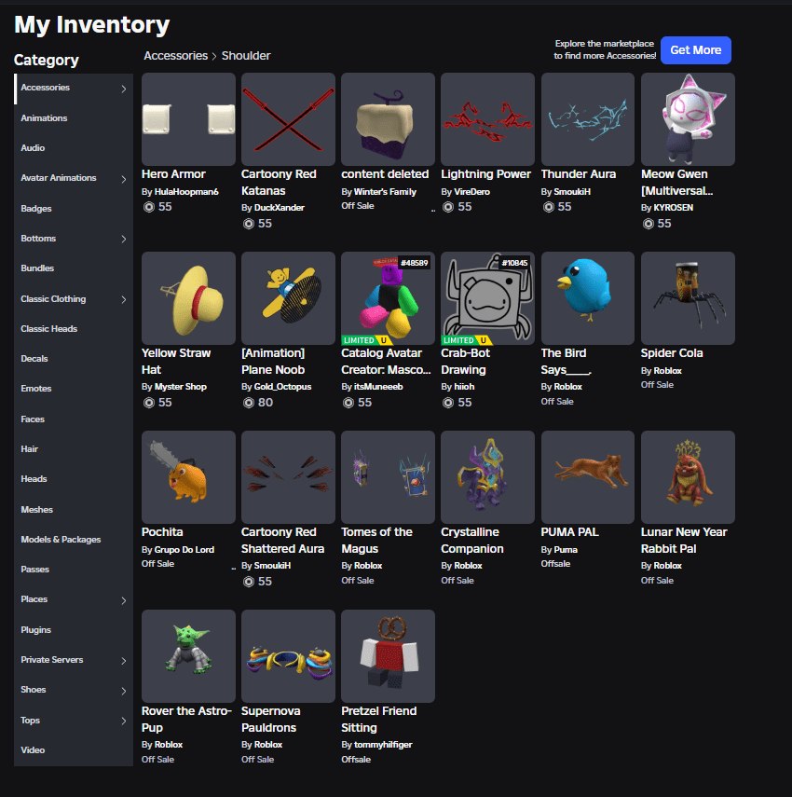Image resolution: width=792 pixels, height=797 pixels.
Task: View the Pochita item
Action: click(188, 476)
